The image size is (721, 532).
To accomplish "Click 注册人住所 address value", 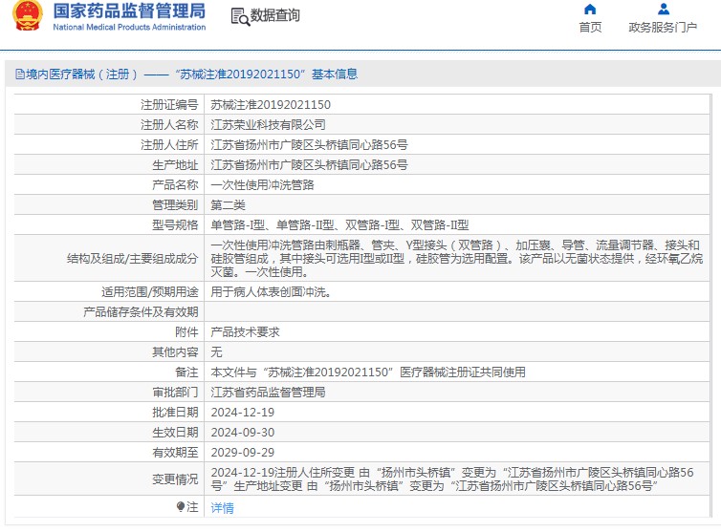I will pyautogui.click(x=309, y=145).
